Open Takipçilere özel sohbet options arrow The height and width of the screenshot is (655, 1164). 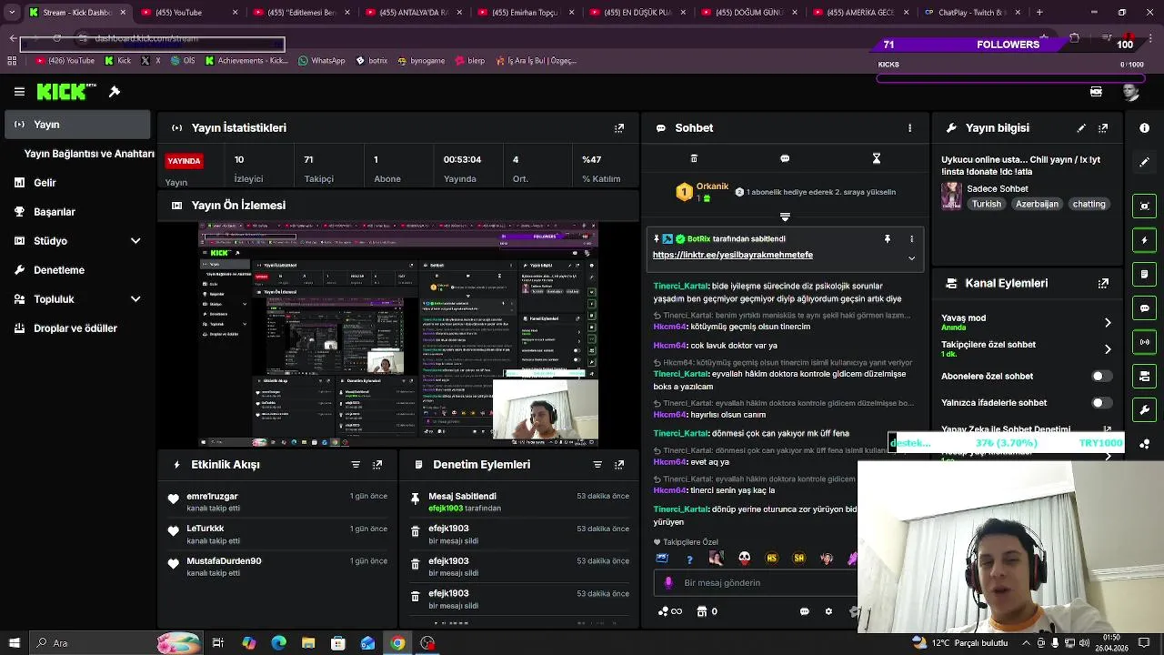coord(1108,349)
